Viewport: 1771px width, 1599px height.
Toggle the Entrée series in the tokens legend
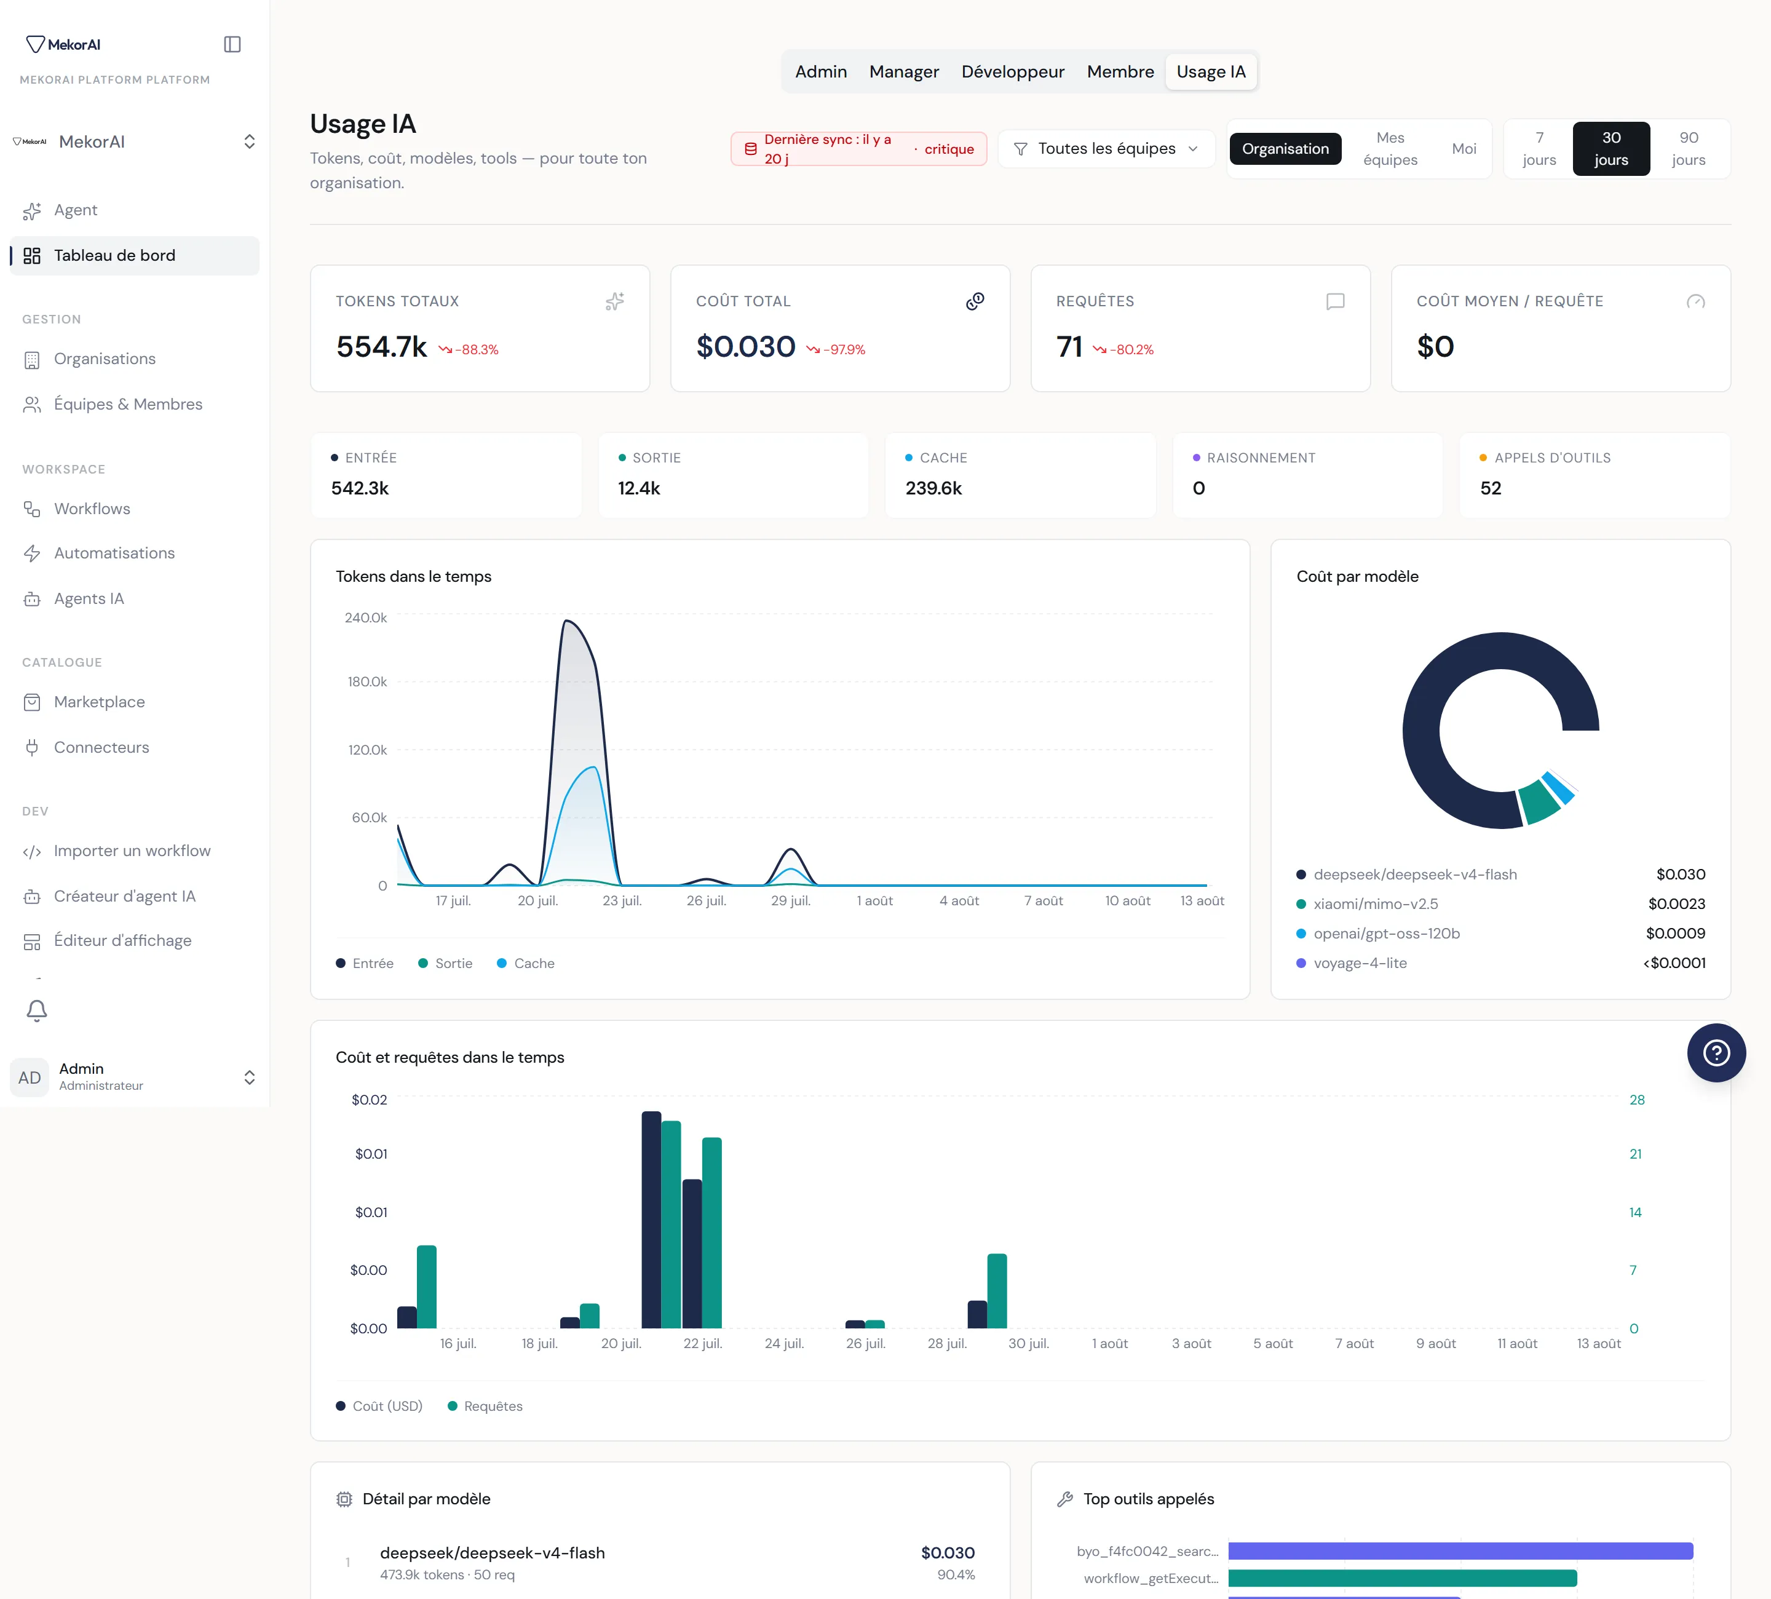[365, 964]
